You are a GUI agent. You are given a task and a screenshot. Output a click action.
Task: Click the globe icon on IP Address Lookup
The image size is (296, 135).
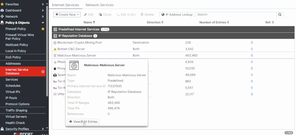click(x=163, y=15)
